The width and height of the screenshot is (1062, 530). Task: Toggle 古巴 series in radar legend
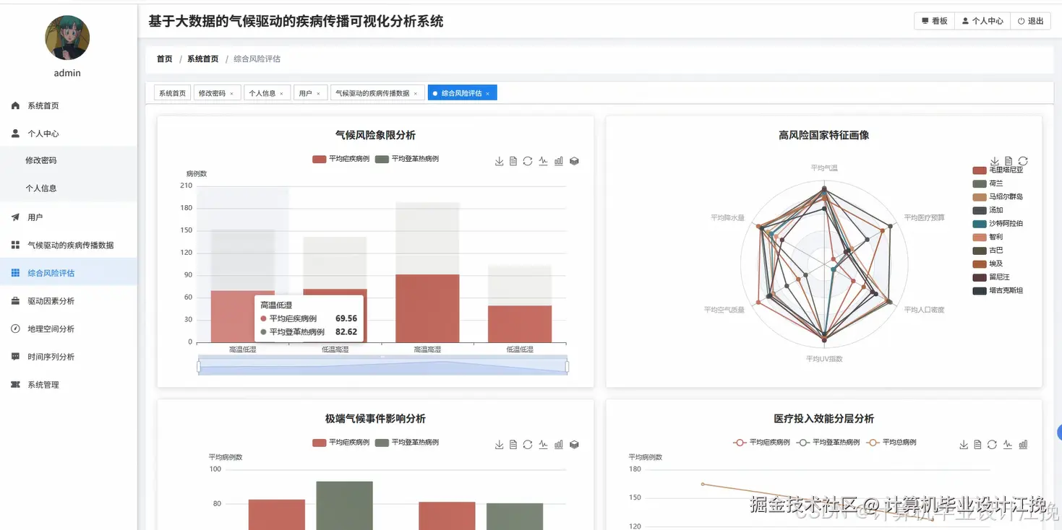988,251
